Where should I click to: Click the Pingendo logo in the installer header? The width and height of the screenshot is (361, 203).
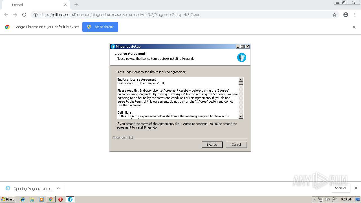pos(242,58)
